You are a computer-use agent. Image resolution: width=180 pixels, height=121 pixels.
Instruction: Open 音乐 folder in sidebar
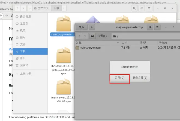31,58
